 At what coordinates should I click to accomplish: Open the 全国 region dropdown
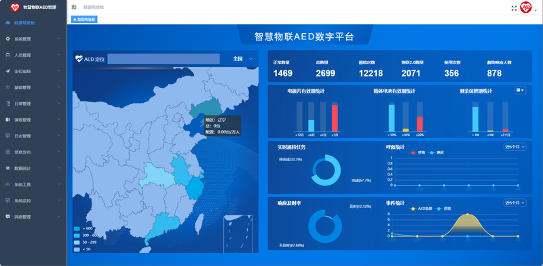243,59
